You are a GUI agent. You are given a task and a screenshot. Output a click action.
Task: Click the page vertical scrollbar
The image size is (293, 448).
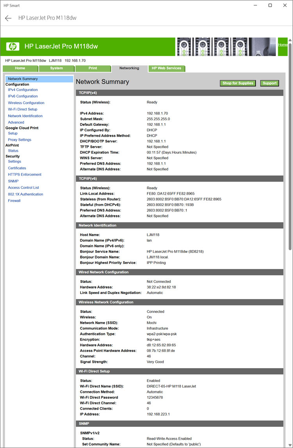click(x=290, y=146)
